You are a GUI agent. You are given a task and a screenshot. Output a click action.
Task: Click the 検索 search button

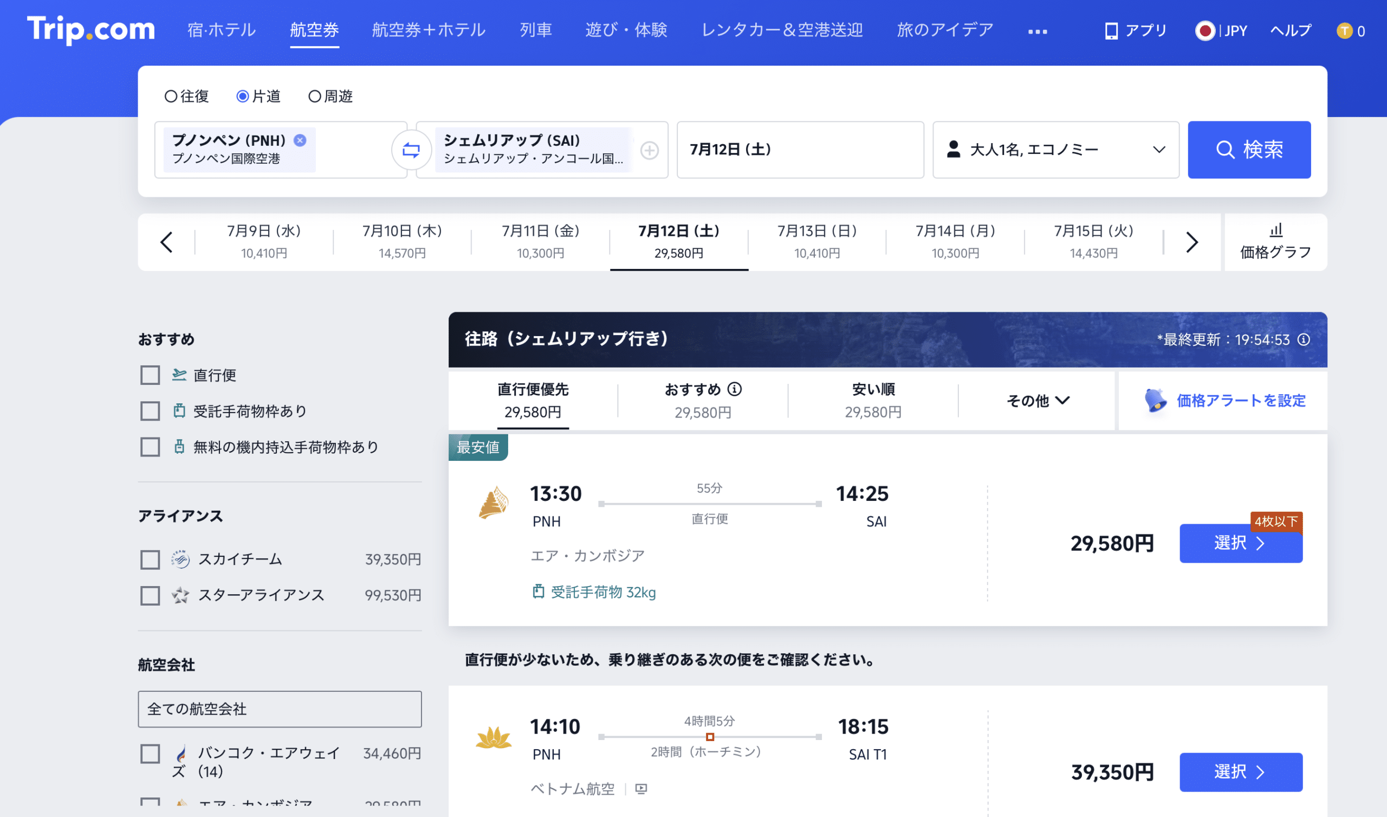(1249, 150)
